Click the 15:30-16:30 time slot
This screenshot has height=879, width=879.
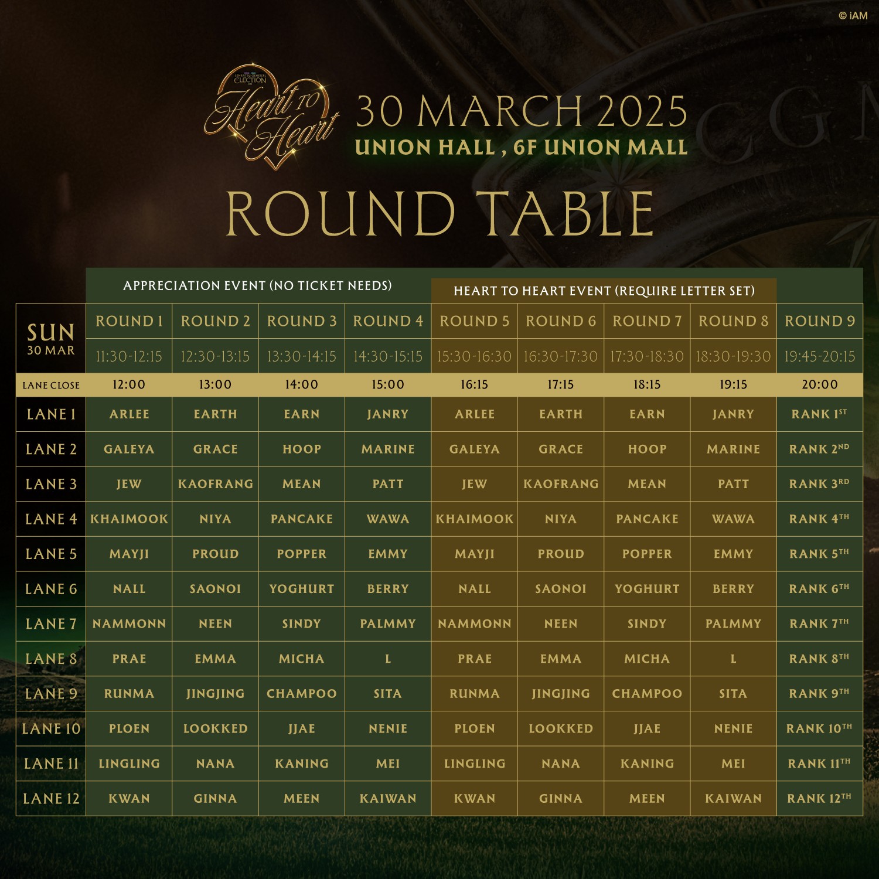tap(474, 356)
